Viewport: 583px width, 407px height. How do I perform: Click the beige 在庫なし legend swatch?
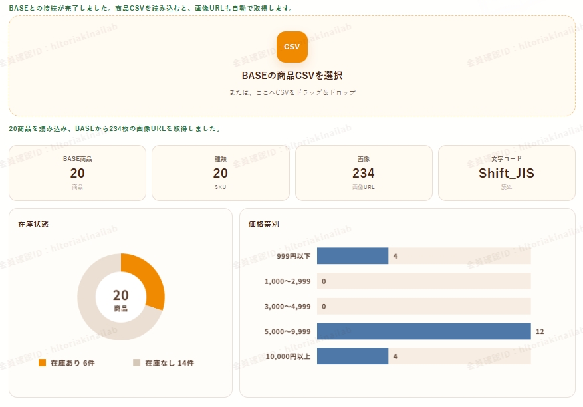(x=136, y=362)
